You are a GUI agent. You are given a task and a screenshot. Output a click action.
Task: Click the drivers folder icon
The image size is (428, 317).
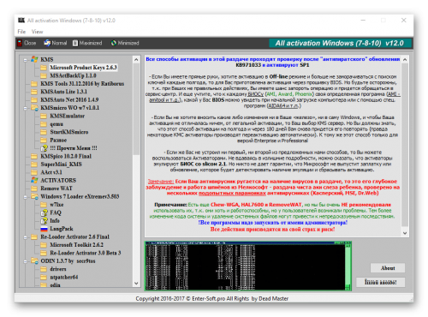(44, 269)
